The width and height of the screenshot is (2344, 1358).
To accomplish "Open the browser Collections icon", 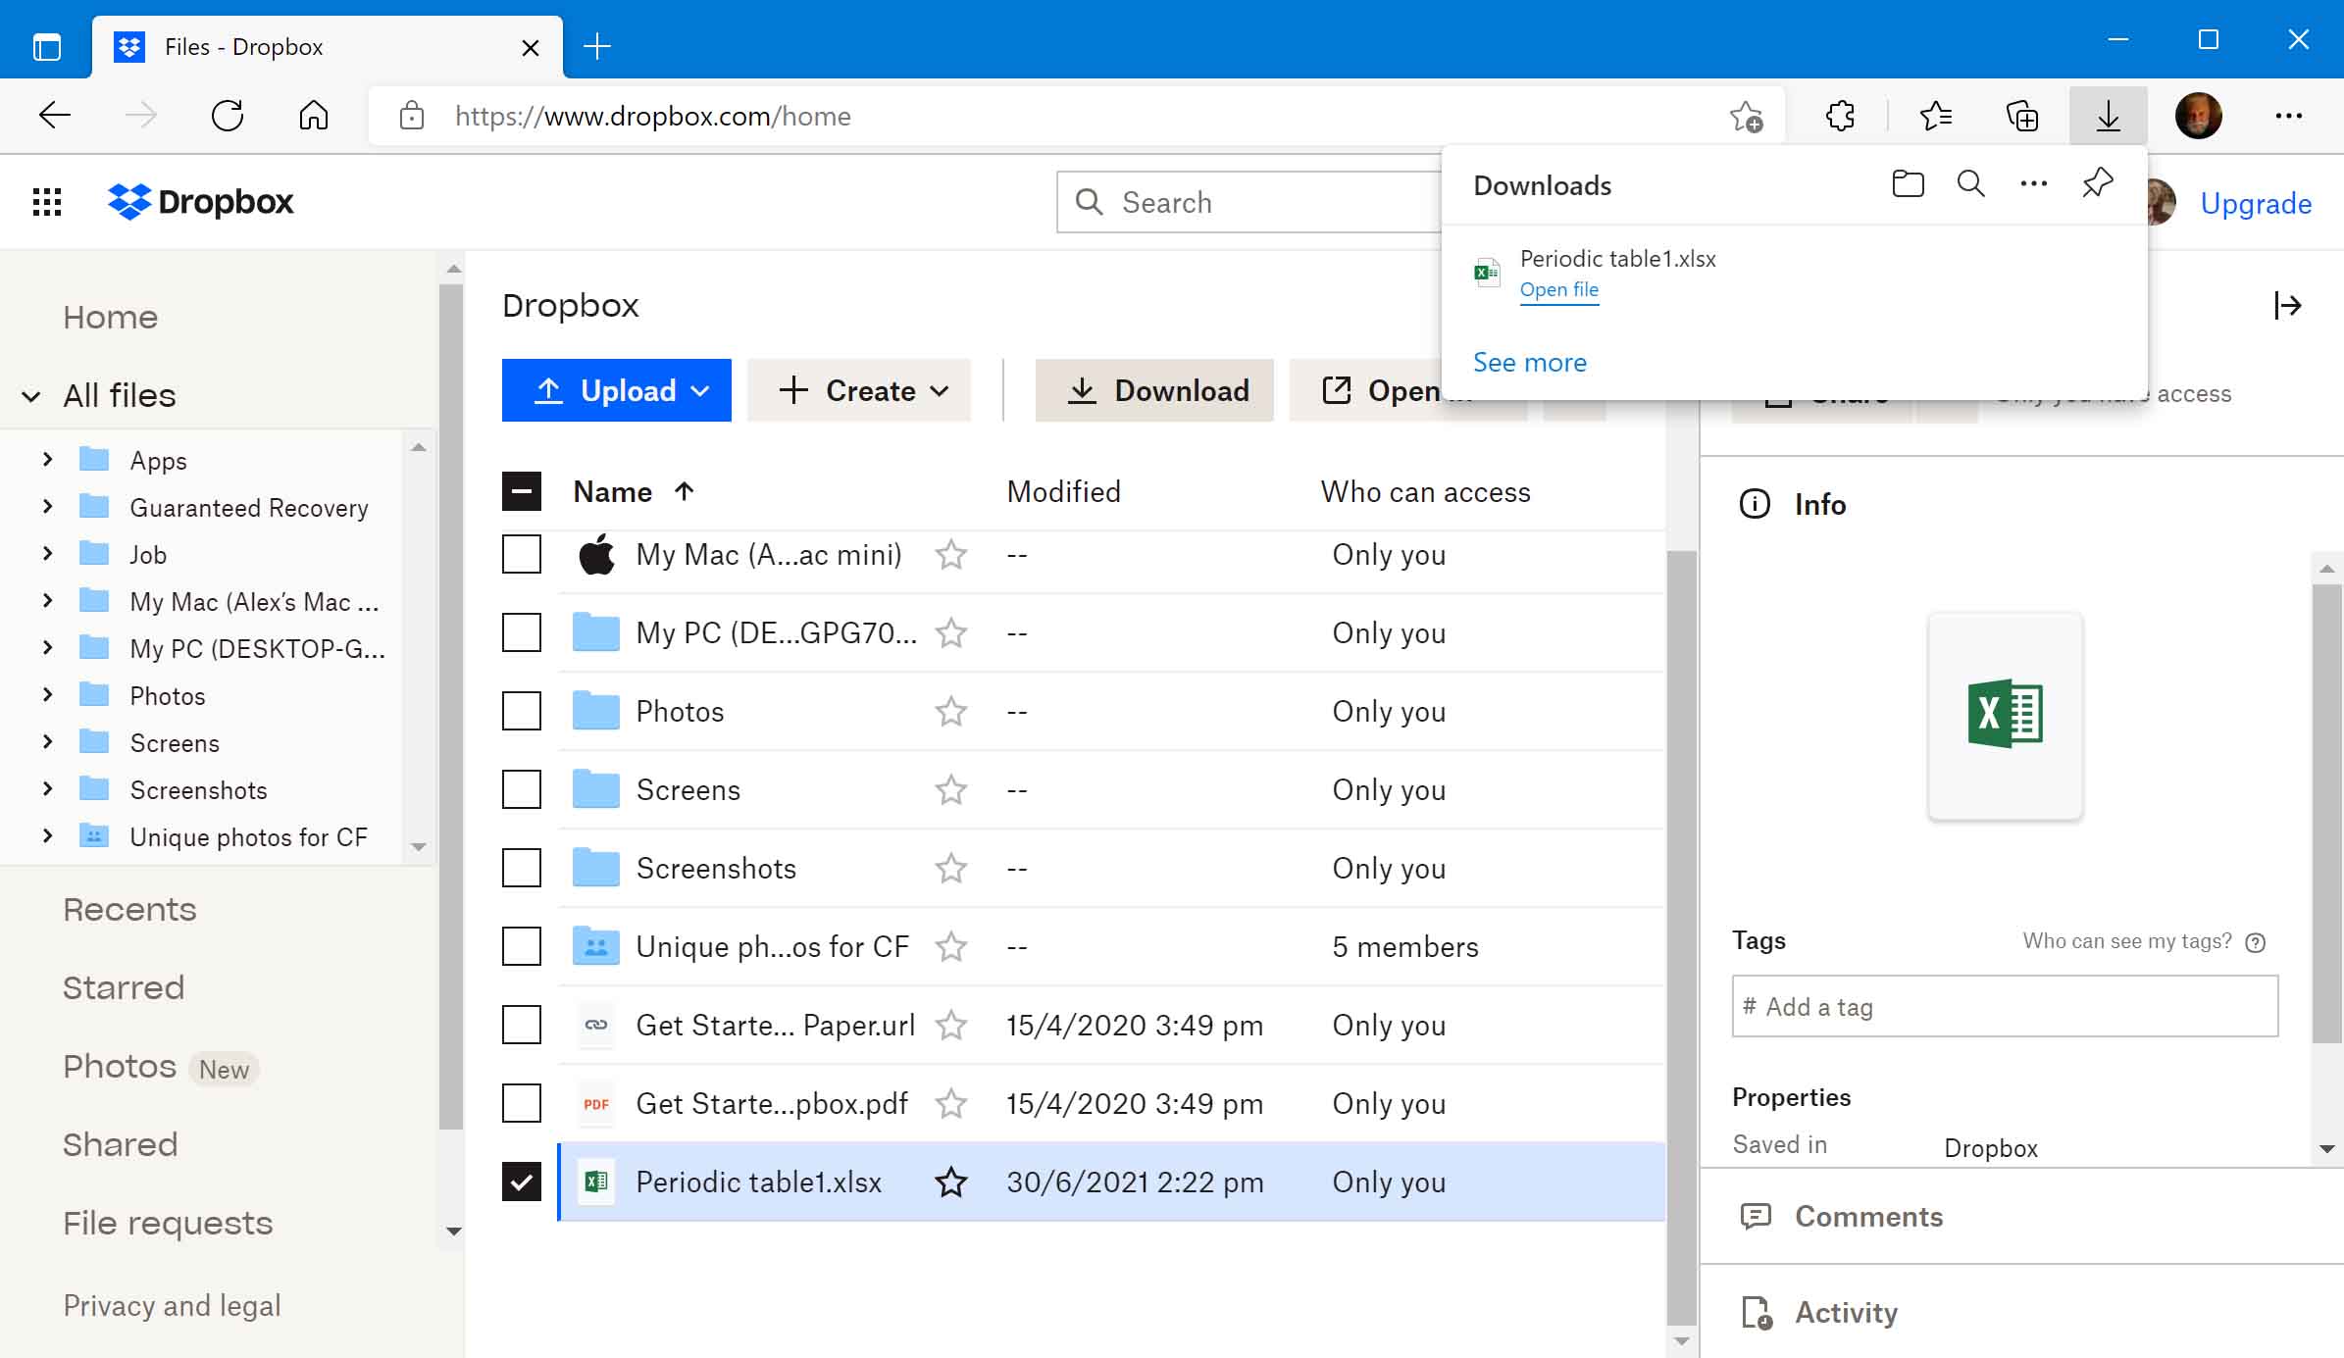I will coord(2022,116).
